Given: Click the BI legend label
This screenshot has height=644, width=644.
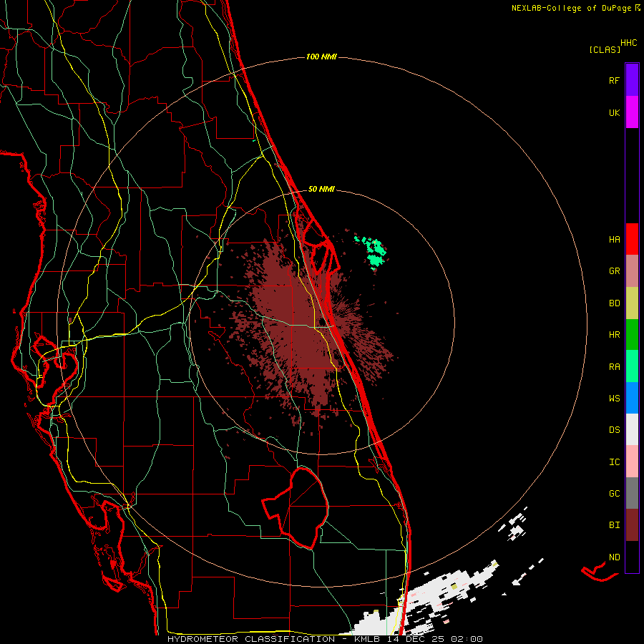Looking at the screenshot, I should point(614,525).
